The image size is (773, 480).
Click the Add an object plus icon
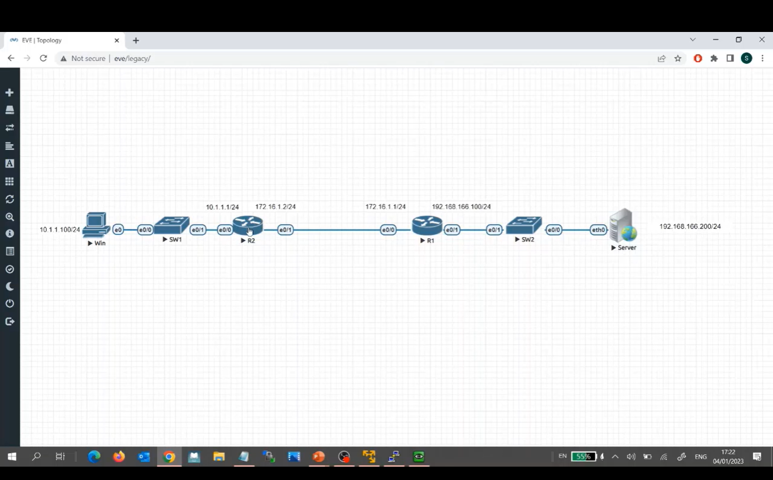coord(9,92)
